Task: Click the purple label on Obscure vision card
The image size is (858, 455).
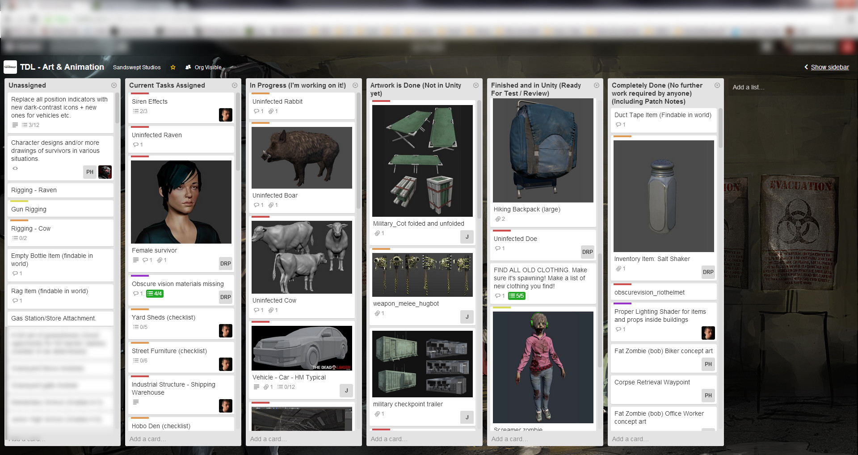Action: tap(139, 276)
